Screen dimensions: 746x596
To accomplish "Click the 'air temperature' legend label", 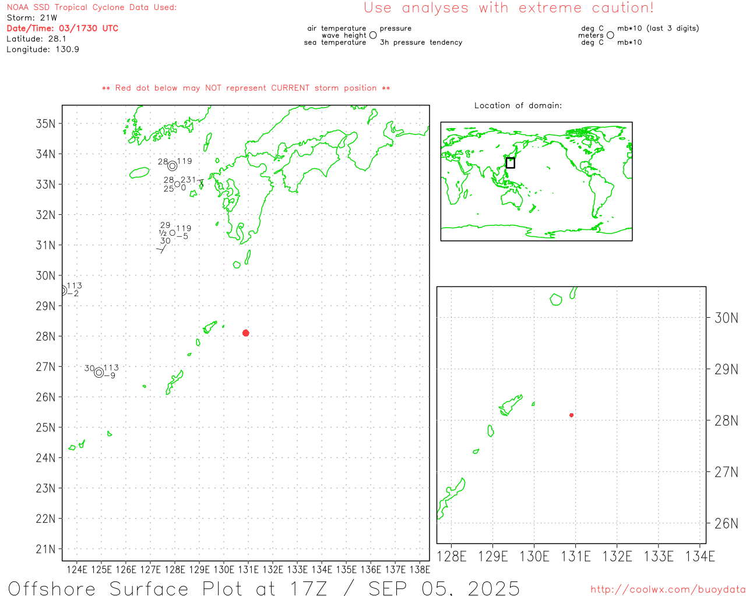I will [337, 29].
